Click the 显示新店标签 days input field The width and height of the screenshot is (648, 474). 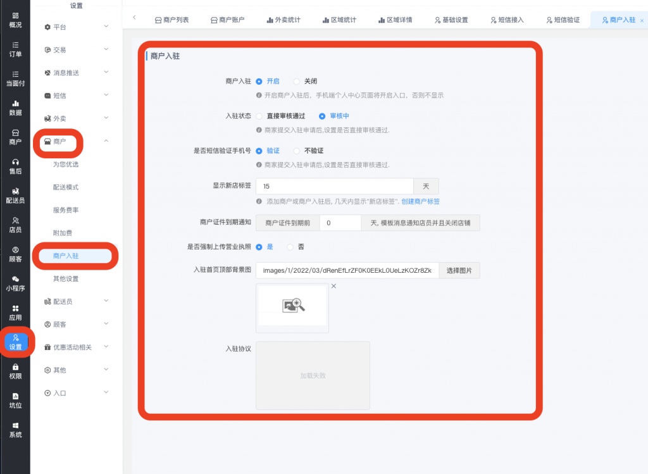334,187
